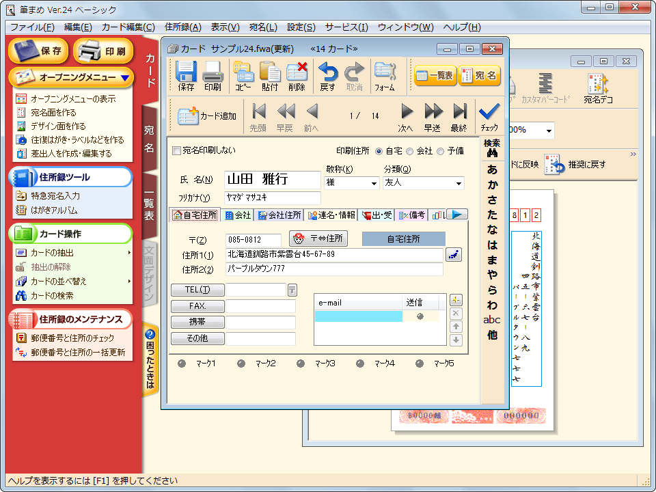Open the 住所録(A) menu

[x=183, y=27]
